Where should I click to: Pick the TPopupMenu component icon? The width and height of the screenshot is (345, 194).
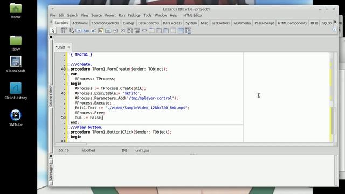[72, 31]
